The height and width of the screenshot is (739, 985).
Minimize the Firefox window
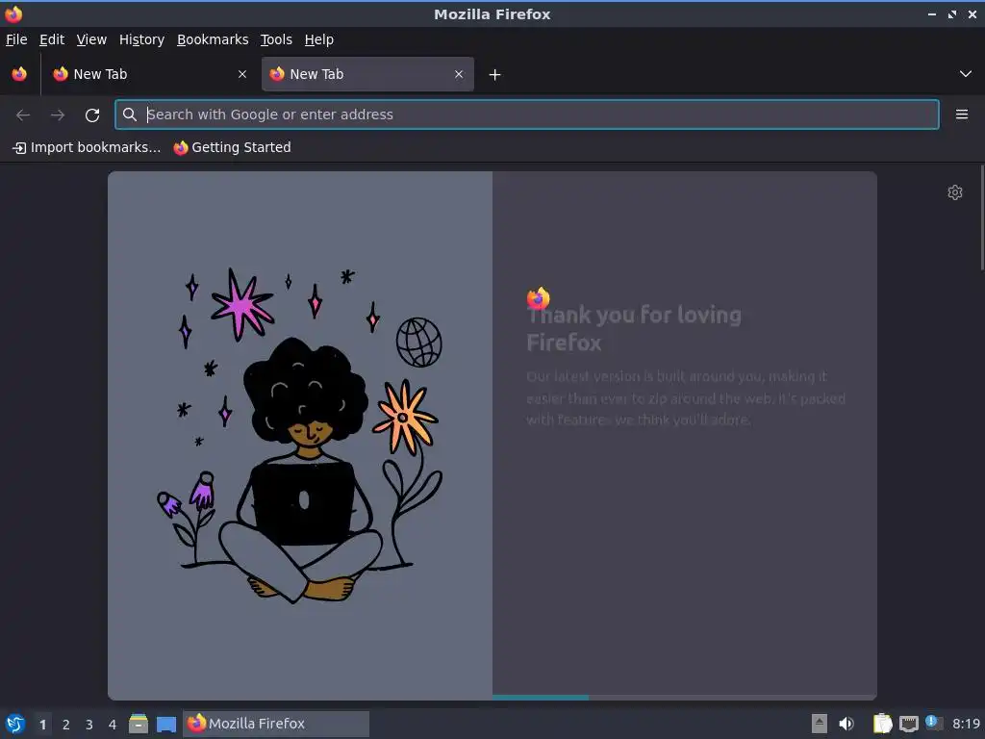click(x=932, y=13)
